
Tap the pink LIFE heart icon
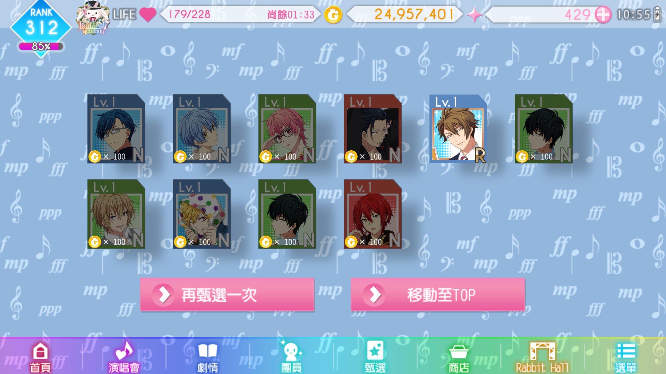148,15
